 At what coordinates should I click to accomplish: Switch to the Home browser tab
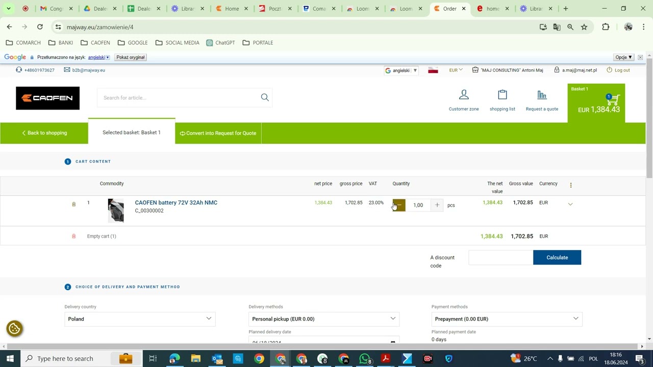(231, 9)
